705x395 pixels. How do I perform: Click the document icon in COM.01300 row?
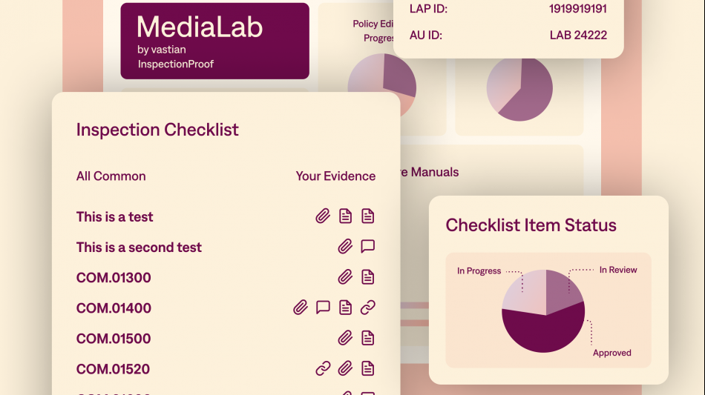[x=368, y=277]
